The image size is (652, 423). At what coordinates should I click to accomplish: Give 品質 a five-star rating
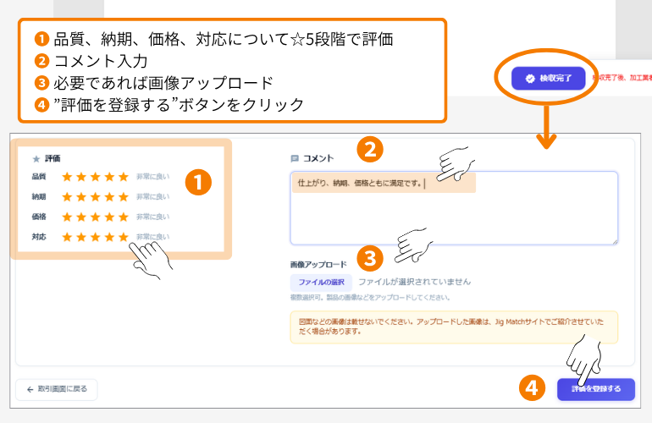coord(124,177)
